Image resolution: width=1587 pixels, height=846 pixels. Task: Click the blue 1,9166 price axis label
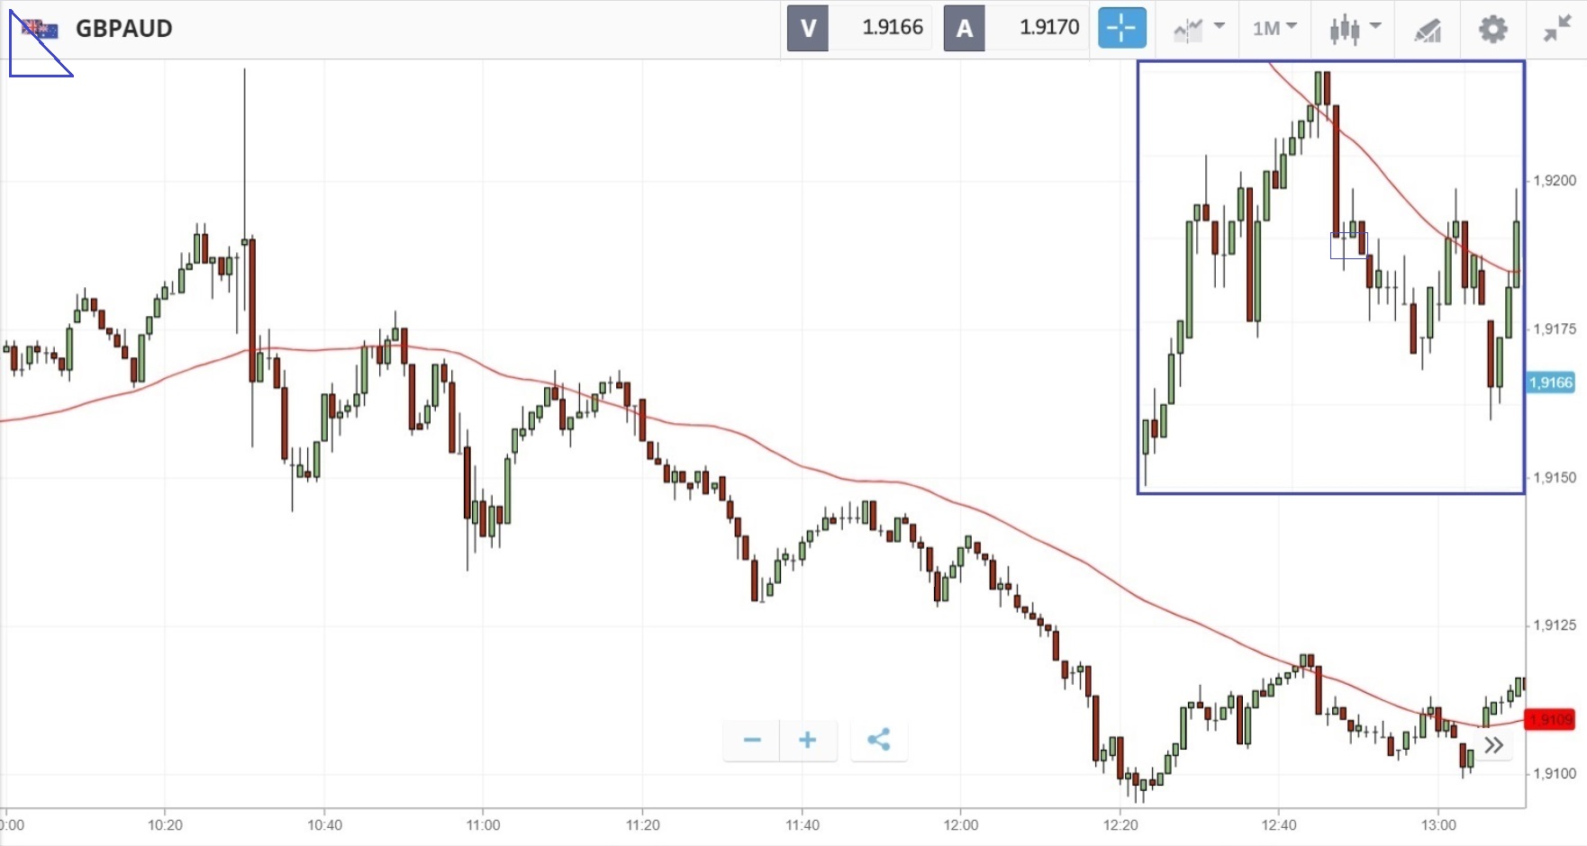point(1550,382)
